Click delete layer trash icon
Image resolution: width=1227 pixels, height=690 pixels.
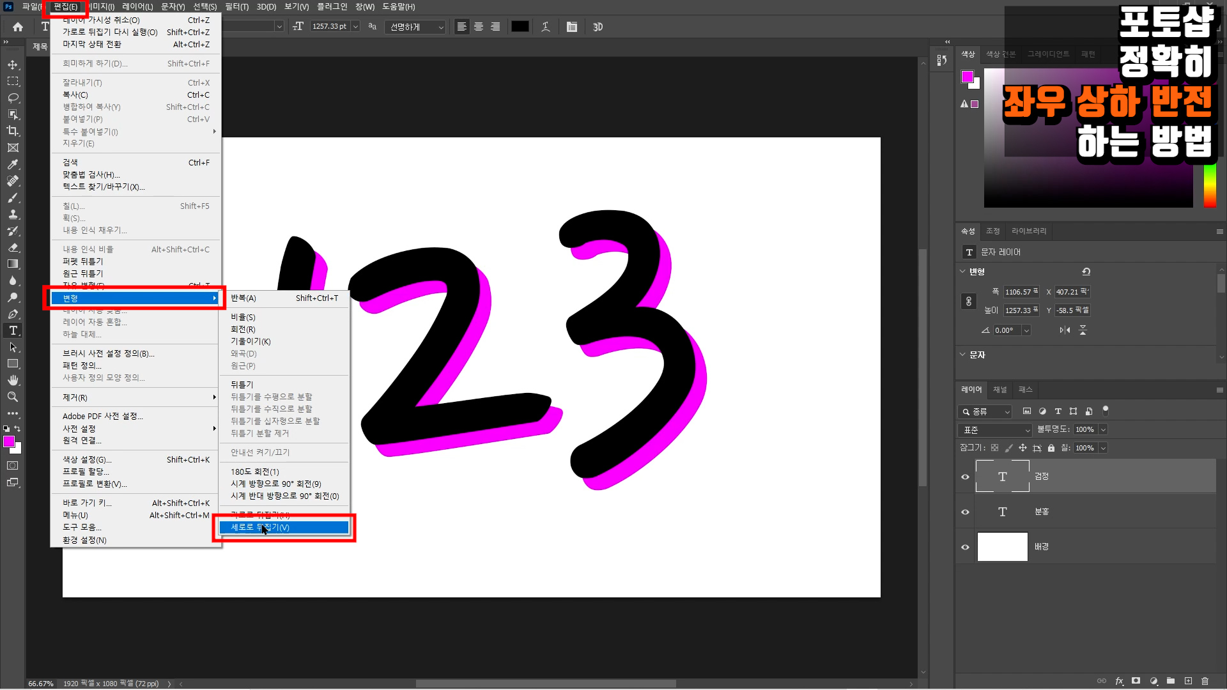pos(1205,681)
